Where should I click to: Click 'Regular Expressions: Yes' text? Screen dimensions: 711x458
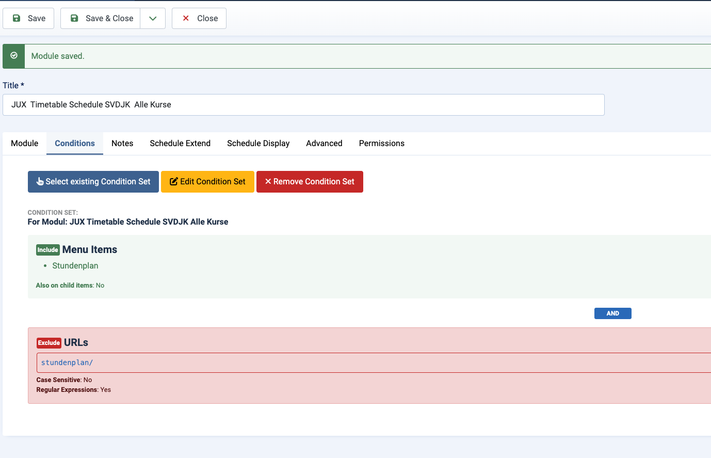point(74,389)
